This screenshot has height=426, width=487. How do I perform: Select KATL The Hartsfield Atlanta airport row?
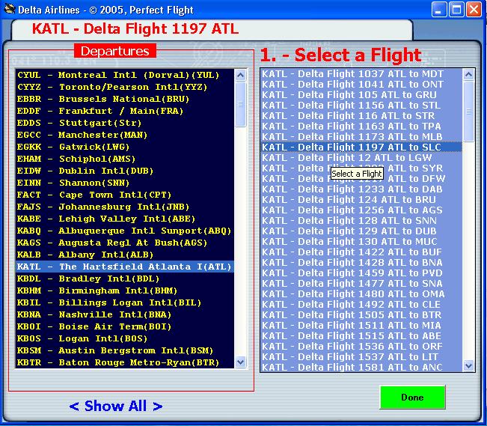pyautogui.click(x=125, y=267)
